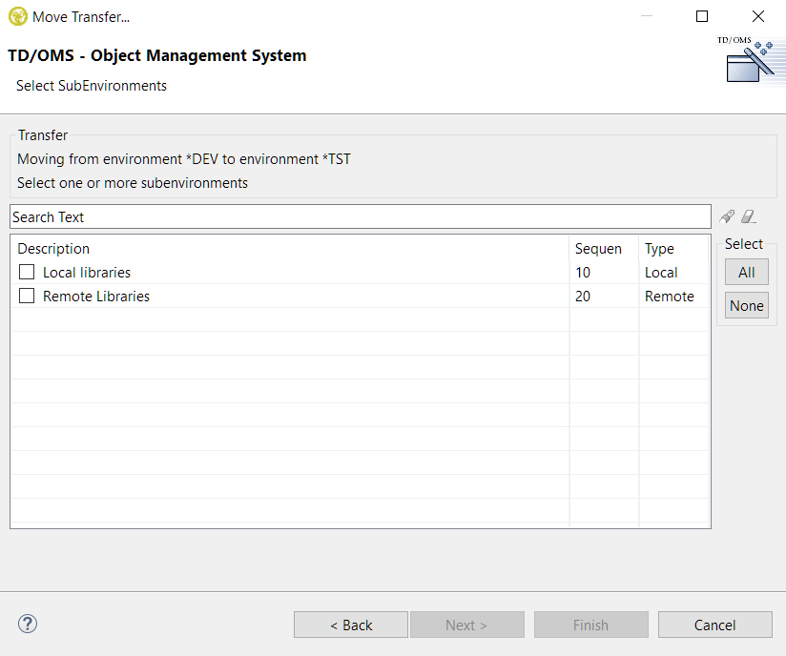Select the Remote type cell in row two
786x656 pixels.
[x=670, y=297]
